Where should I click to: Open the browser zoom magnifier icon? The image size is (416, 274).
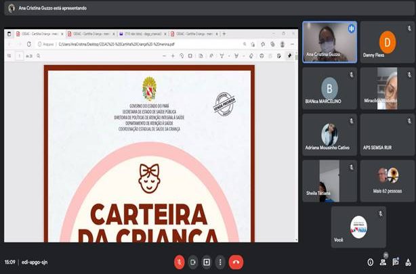click(245, 44)
